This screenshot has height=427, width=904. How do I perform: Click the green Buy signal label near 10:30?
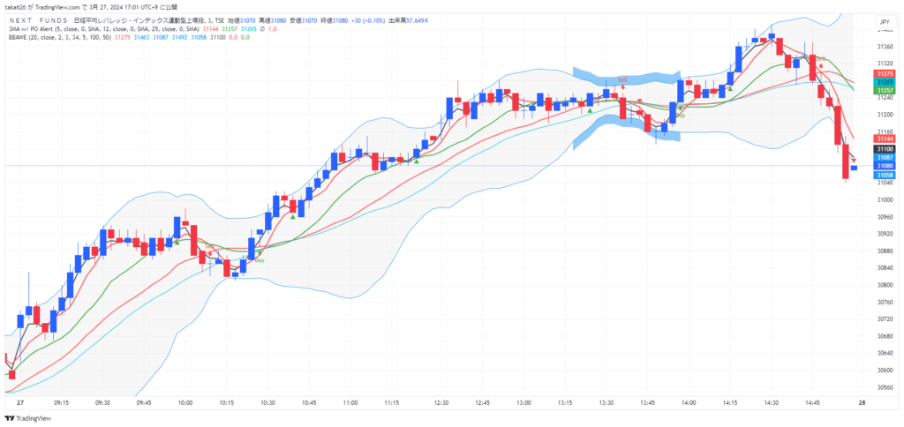coord(260,260)
